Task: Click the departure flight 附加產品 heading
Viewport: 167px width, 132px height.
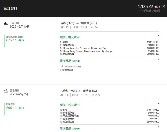Action: click(x=66, y=61)
